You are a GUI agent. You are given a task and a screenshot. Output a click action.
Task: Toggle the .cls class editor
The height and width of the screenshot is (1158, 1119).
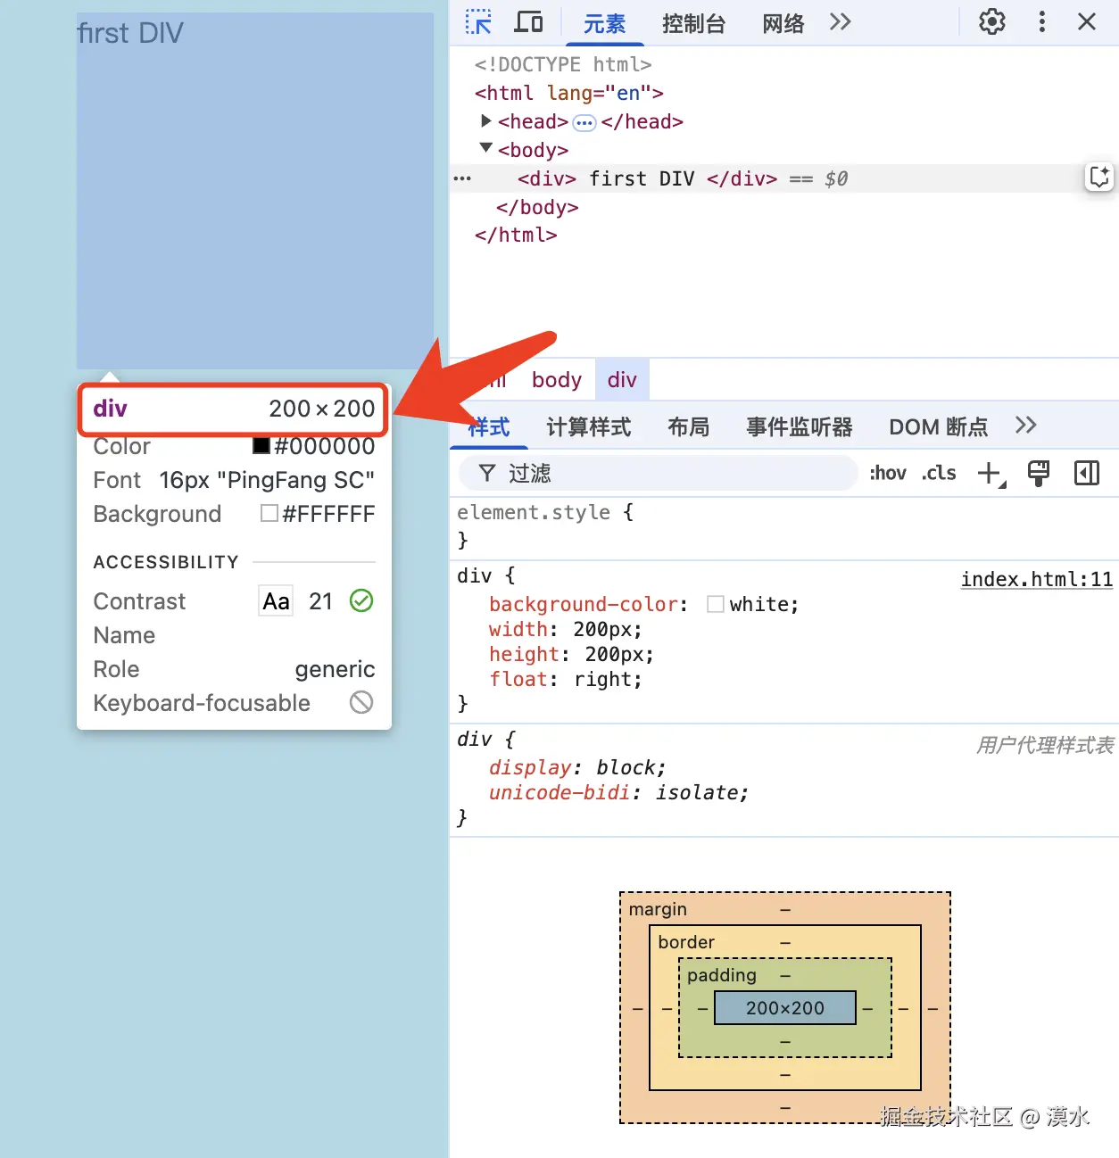coord(939,473)
